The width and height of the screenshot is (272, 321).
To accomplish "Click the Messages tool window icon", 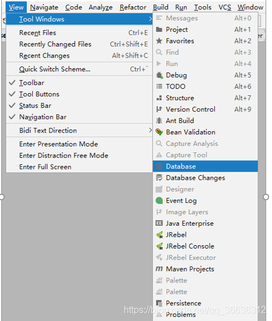I will (159, 18).
